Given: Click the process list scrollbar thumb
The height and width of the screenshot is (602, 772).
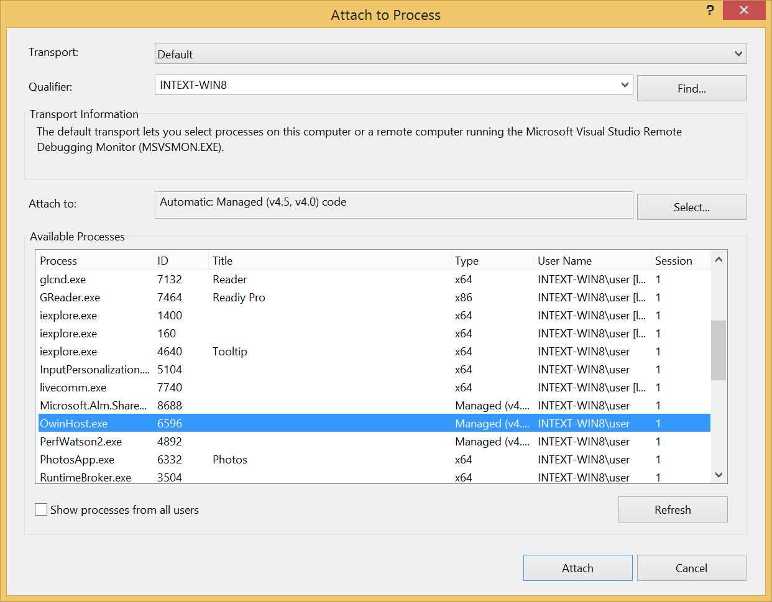Looking at the screenshot, I should (x=719, y=350).
